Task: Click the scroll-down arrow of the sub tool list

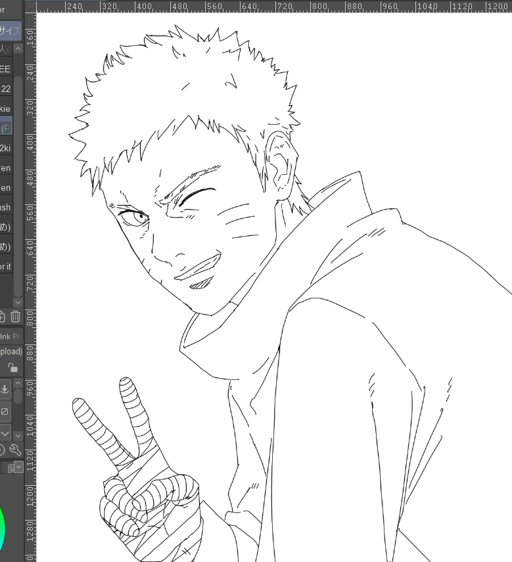Action: coord(18,302)
